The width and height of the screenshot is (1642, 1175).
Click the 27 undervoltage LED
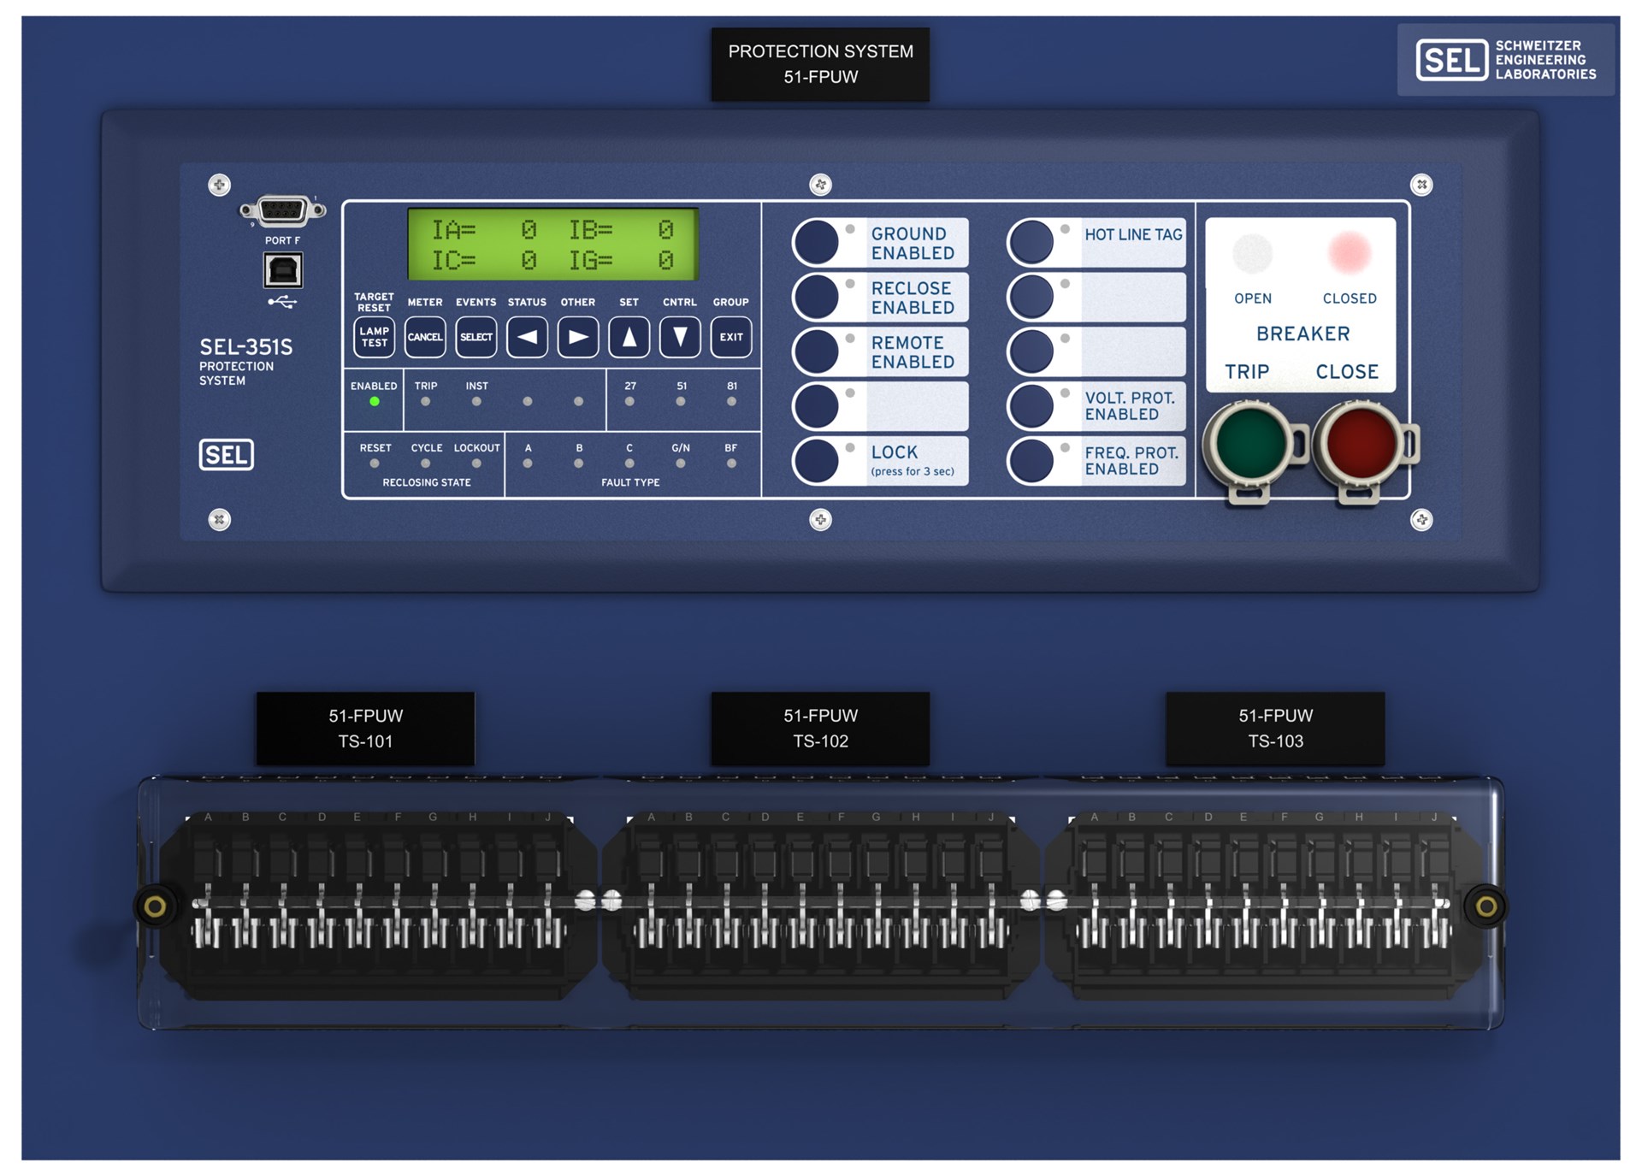click(x=629, y=401)
